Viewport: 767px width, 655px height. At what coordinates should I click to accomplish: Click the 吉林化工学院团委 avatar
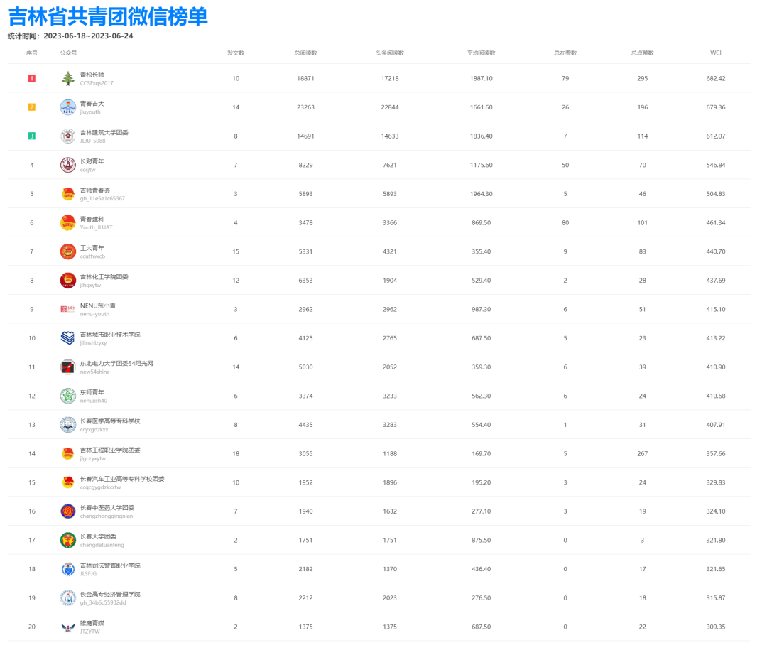tap(68, 281)
